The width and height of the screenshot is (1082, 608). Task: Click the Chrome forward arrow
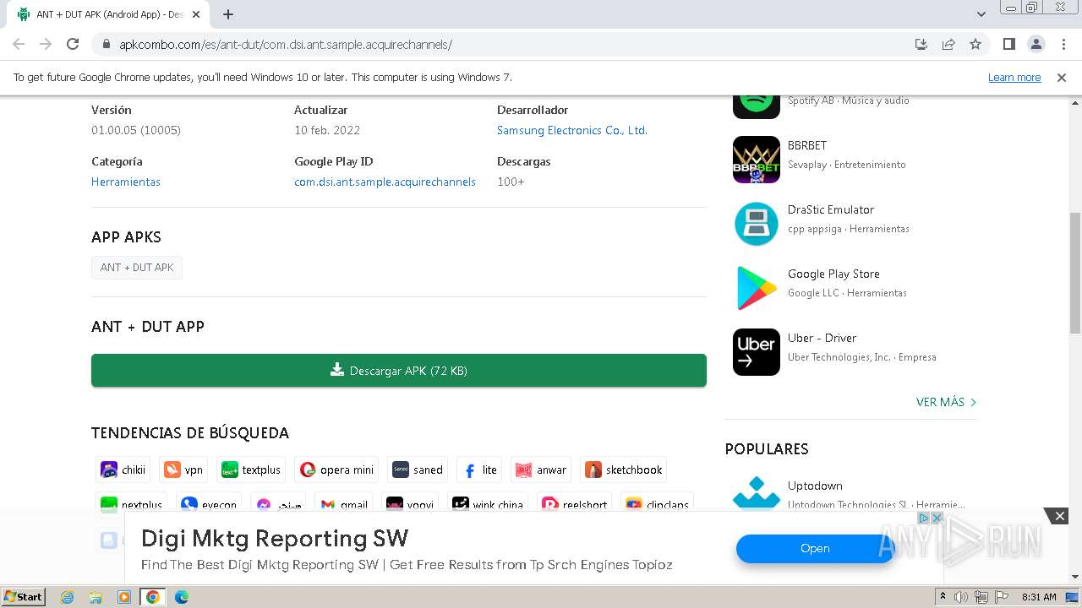[x=46, y=44]
